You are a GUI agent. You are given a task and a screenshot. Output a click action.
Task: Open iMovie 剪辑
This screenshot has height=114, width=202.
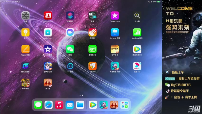[x=48, y=49]
